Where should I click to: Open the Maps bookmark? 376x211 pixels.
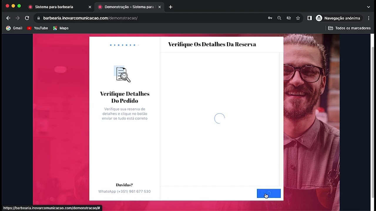click(x=61, y=28)
